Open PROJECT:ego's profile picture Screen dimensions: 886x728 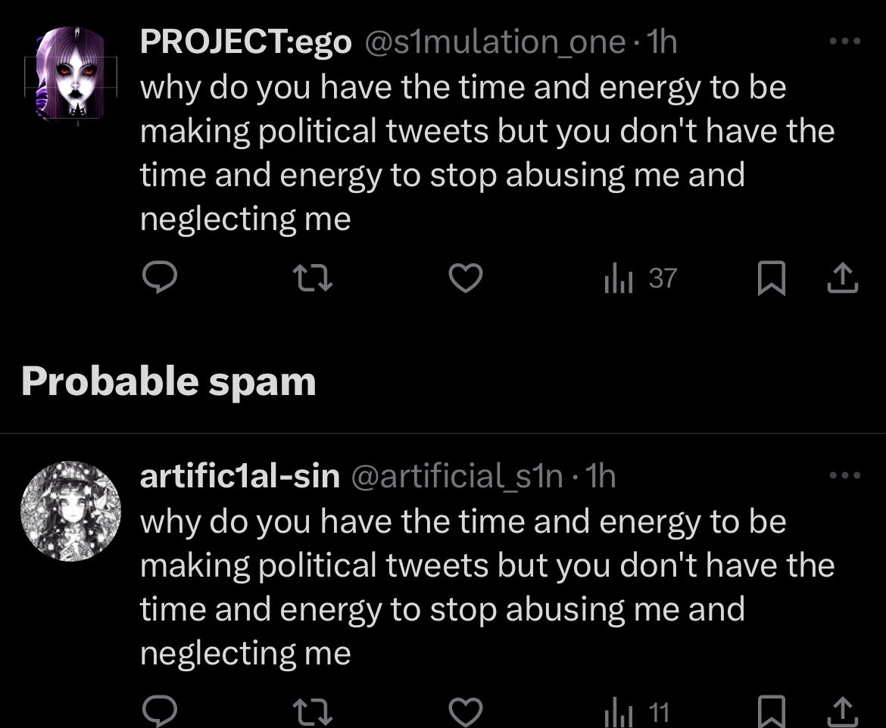pyautogui.click(x=70, y=73)
